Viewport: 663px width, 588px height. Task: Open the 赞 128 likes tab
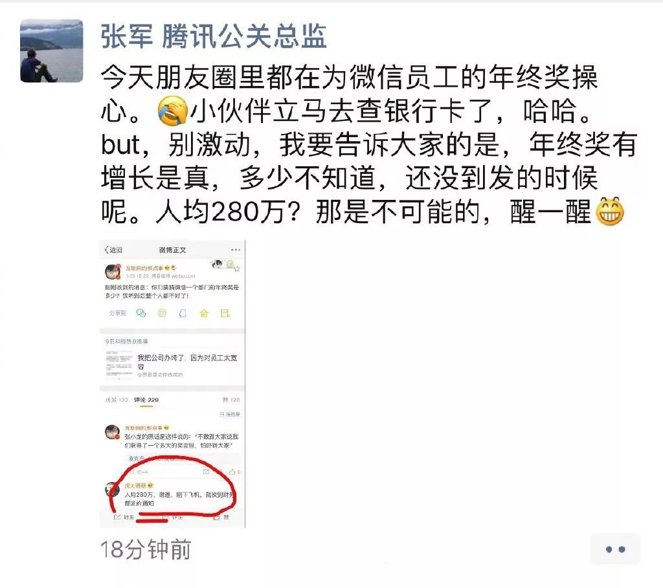[x=231, y=400]
